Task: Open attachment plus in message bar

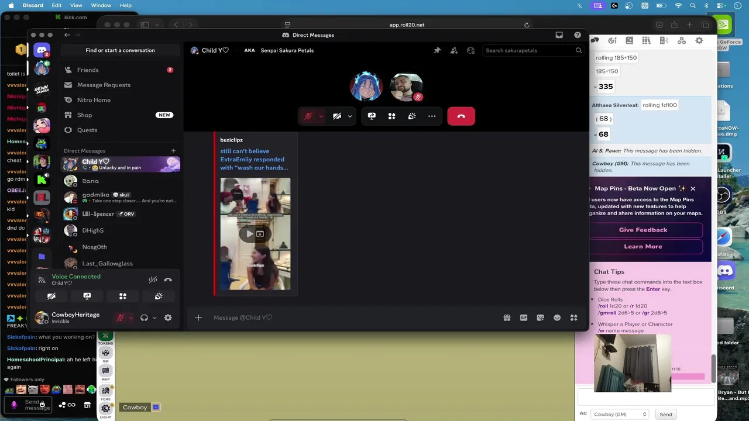Action: [x=198, y=318]
